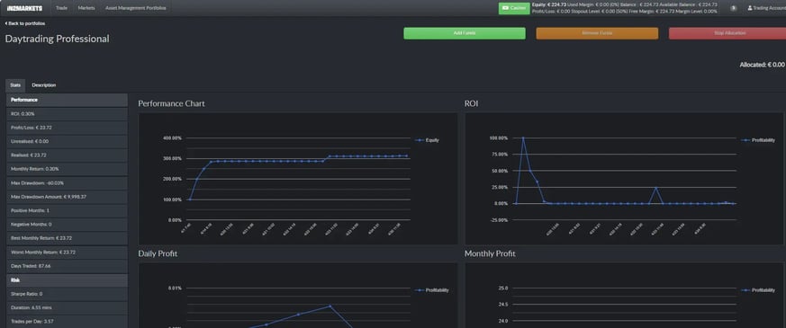Select the Days Traded 87.66 row
The width and height of the screenshot is (786, 328).
click(x=67, y=266)
